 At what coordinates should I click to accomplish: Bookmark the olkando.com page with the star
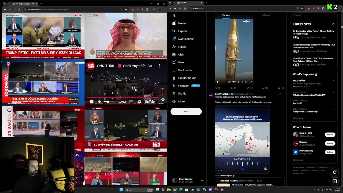[x=126, y=9]
